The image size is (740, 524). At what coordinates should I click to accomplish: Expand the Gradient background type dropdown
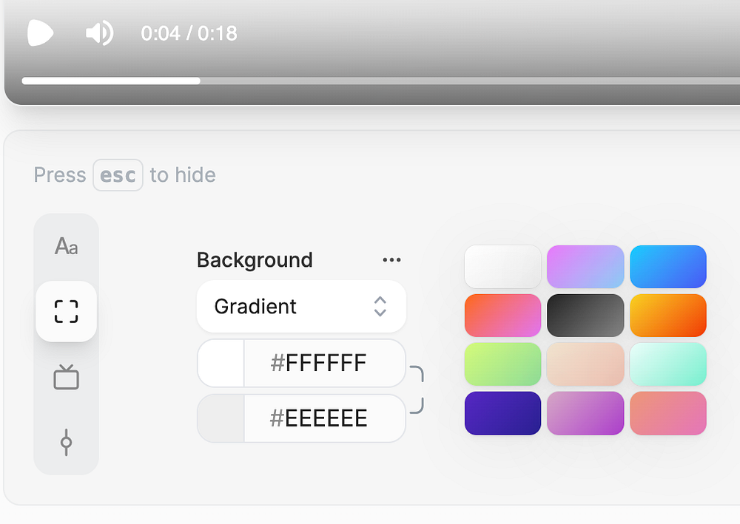301,307
